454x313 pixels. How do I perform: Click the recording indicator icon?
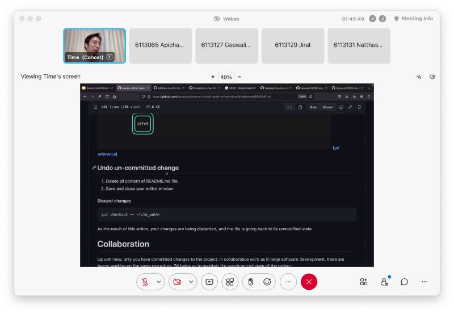coord(373,19)
